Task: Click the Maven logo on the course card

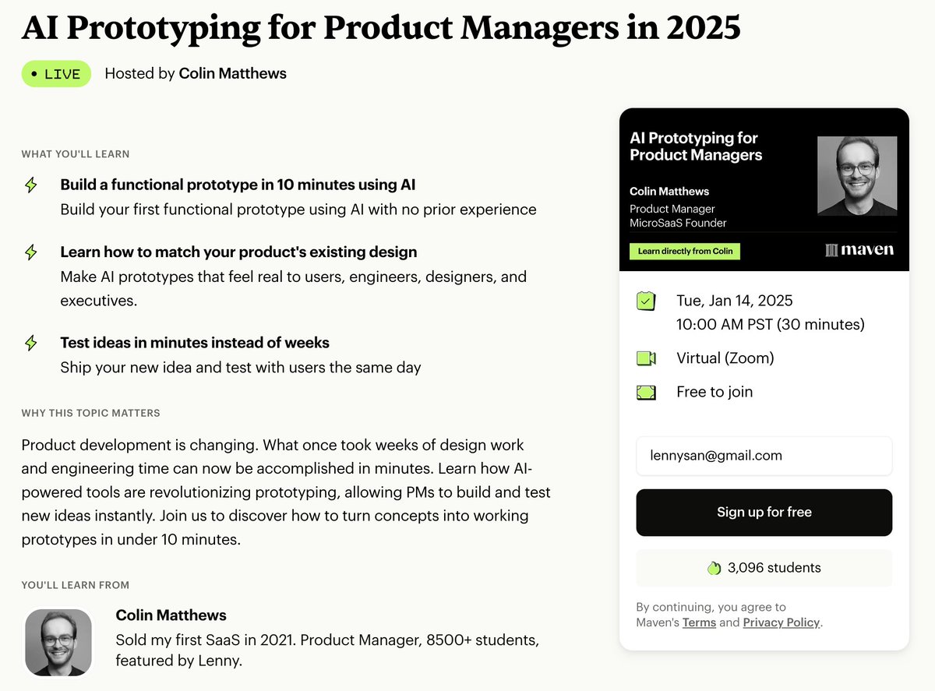Action: [859, 250]
